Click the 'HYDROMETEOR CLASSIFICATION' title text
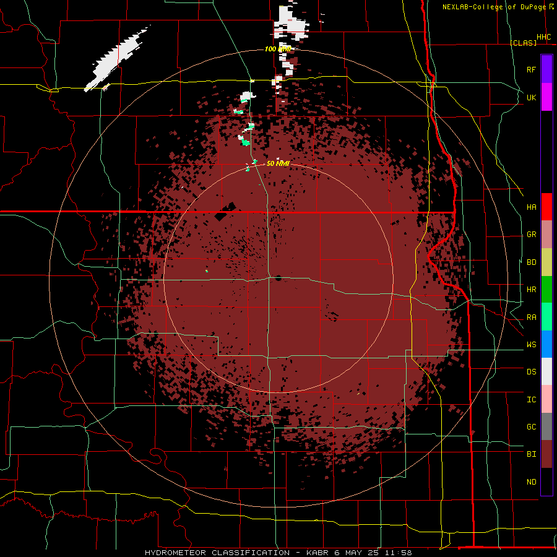The height and width of the screenshot is (557, 557). click(217, 553)
